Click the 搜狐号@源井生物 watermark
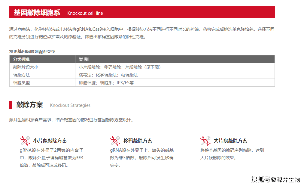The image size is (307, 186). (275, 179)
